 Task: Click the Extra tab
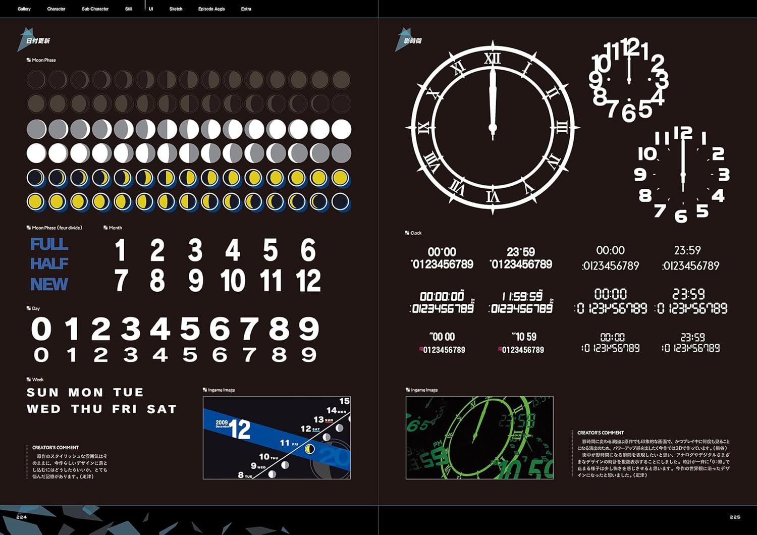coord(246,9)
